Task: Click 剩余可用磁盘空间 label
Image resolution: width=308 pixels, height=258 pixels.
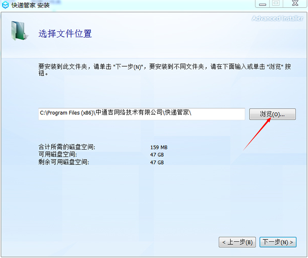Action: click(64, 162)
